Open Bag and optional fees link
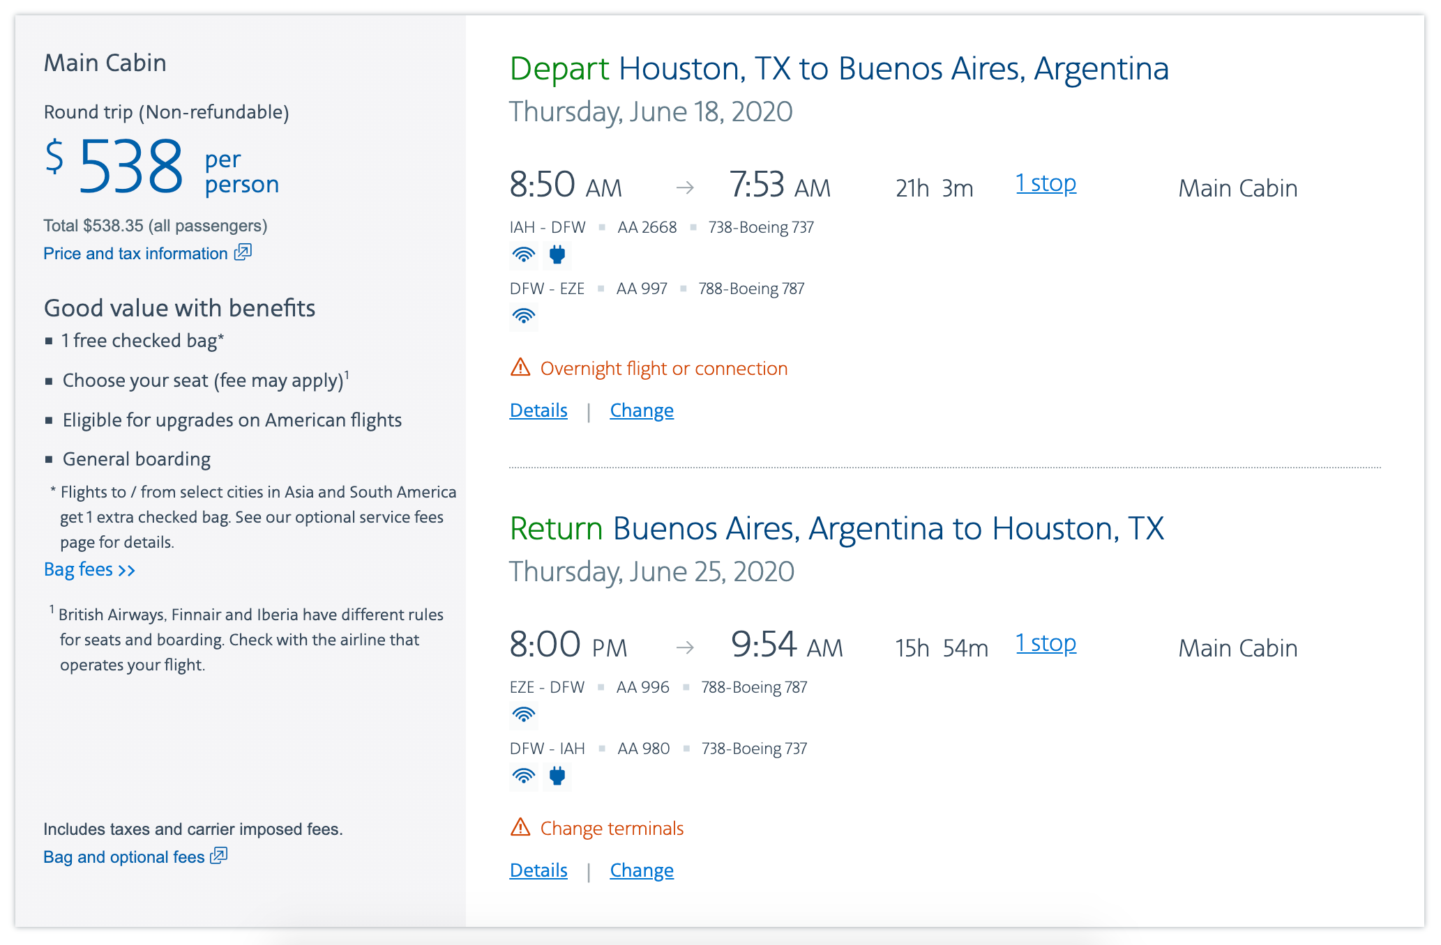The image size is (1441, 945). coord(123,857)
